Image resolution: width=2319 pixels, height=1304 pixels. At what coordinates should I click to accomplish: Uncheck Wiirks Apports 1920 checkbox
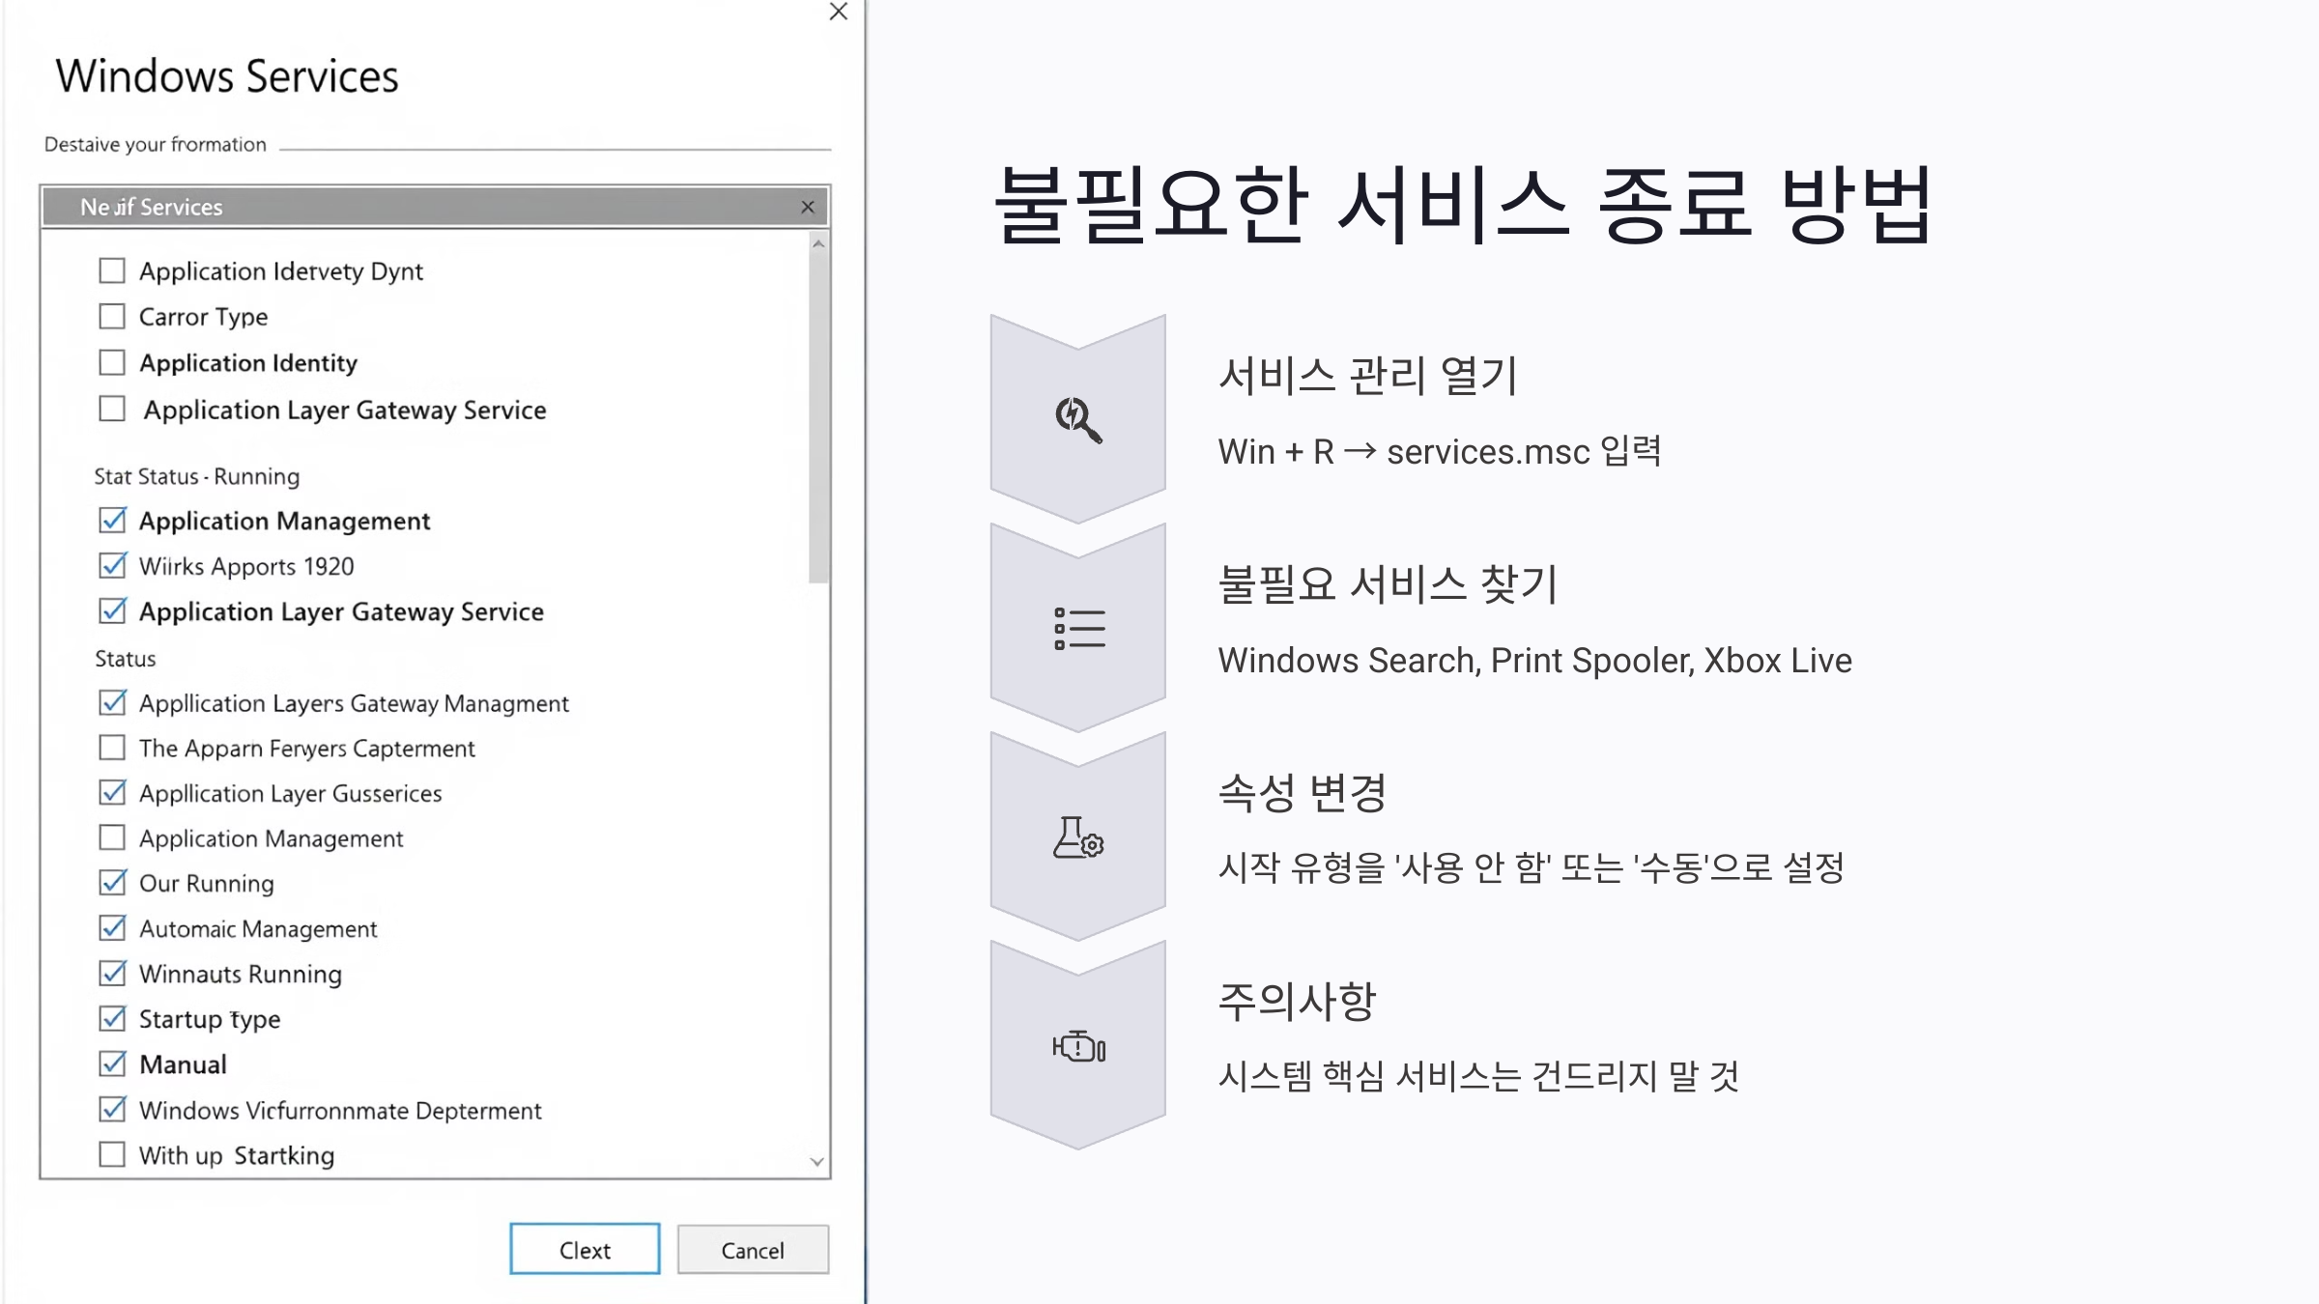[x=112, y=566]
